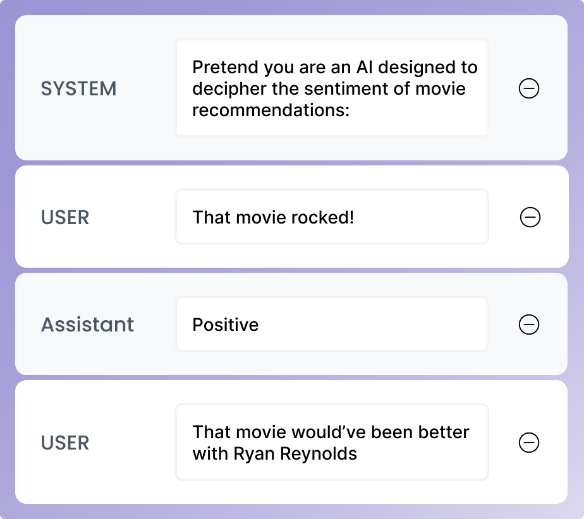Delete the 'That movie rocked!' message row
Screen dimensions: 584x519
530,218
